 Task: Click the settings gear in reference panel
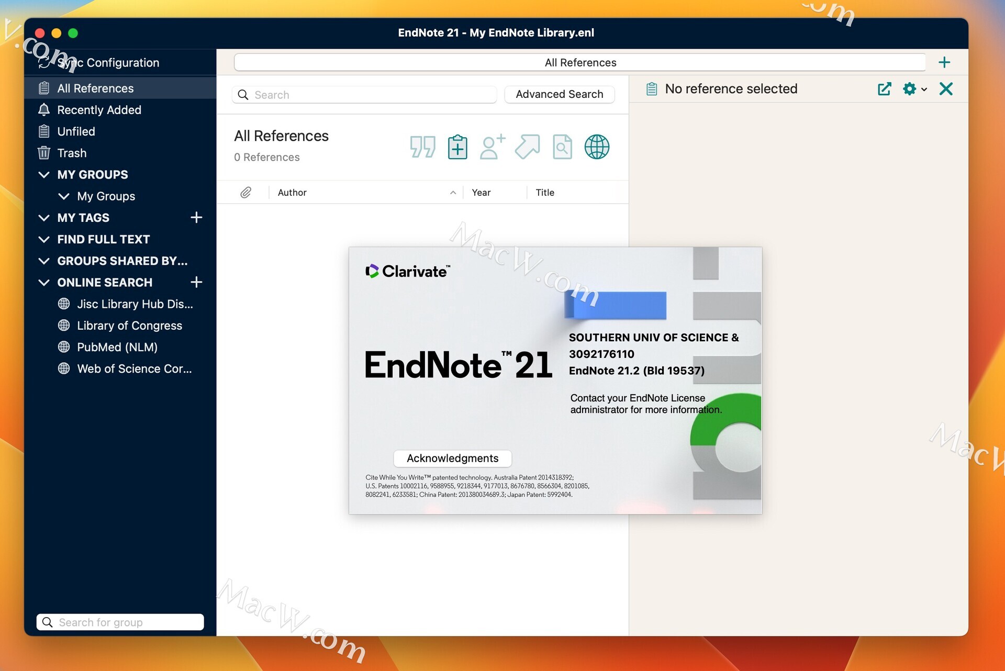pos(910,89)
